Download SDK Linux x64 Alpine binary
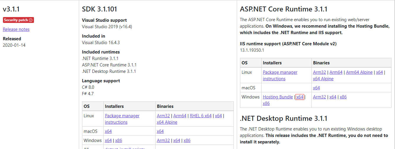 pyautogui.click(x=167, y=122)
